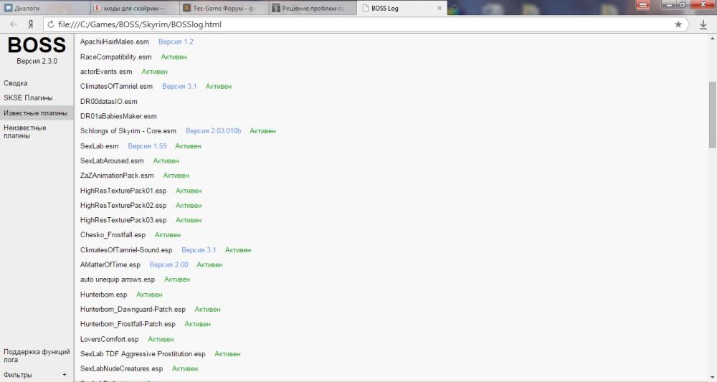Viewport: 717px width, 382px height.
Task: Click Hunterborn_Dawnguard-Patch.esp entry
Action: pyautogui.click(x=133, y=310)
